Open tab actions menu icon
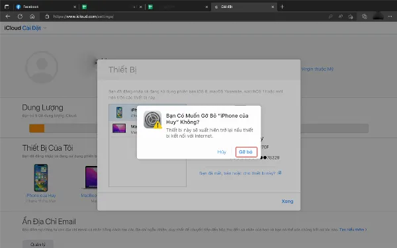Image resolution: width=397 pixels, height=248 pixels. pyautogui.click(x=7, y=7)
